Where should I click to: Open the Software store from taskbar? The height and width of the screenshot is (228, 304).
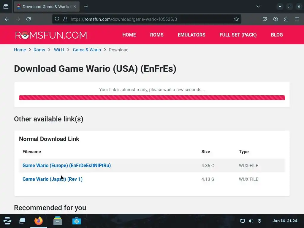click(77, 221)
